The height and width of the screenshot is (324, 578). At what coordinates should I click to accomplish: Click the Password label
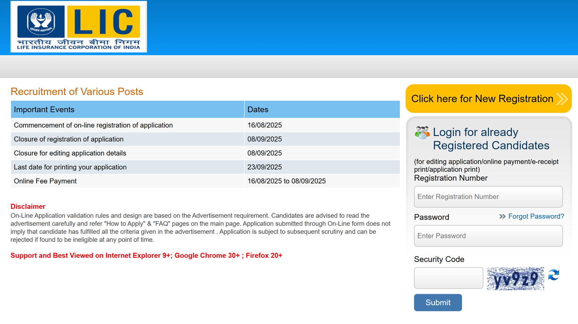[x=431, y=217]
